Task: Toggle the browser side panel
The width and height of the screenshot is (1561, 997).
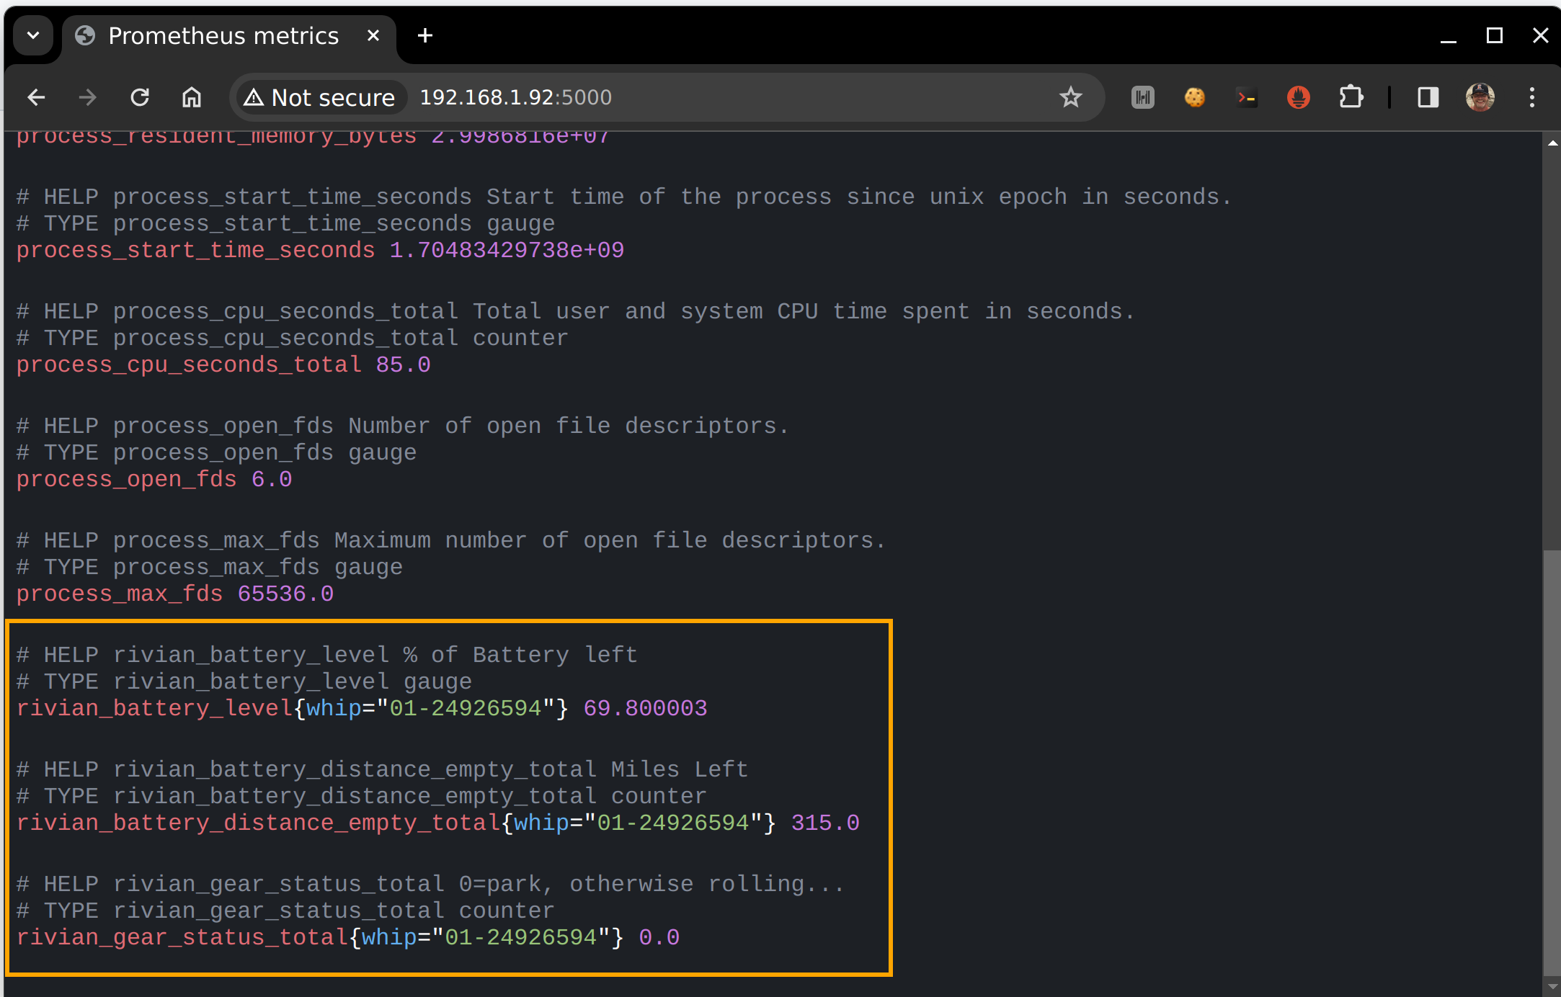Action: point(1428,97)
